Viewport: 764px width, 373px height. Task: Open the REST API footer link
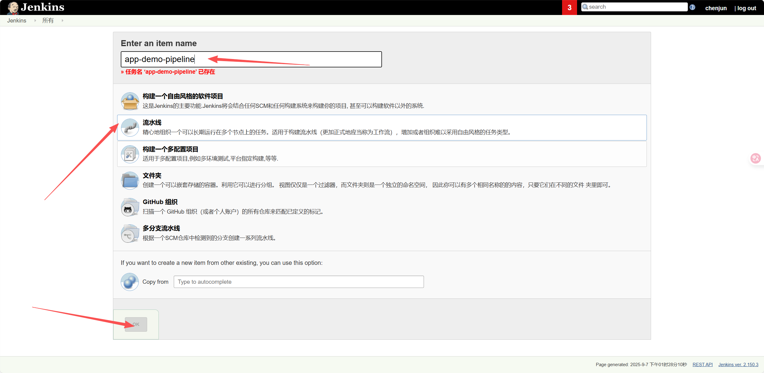click(702, 364)
